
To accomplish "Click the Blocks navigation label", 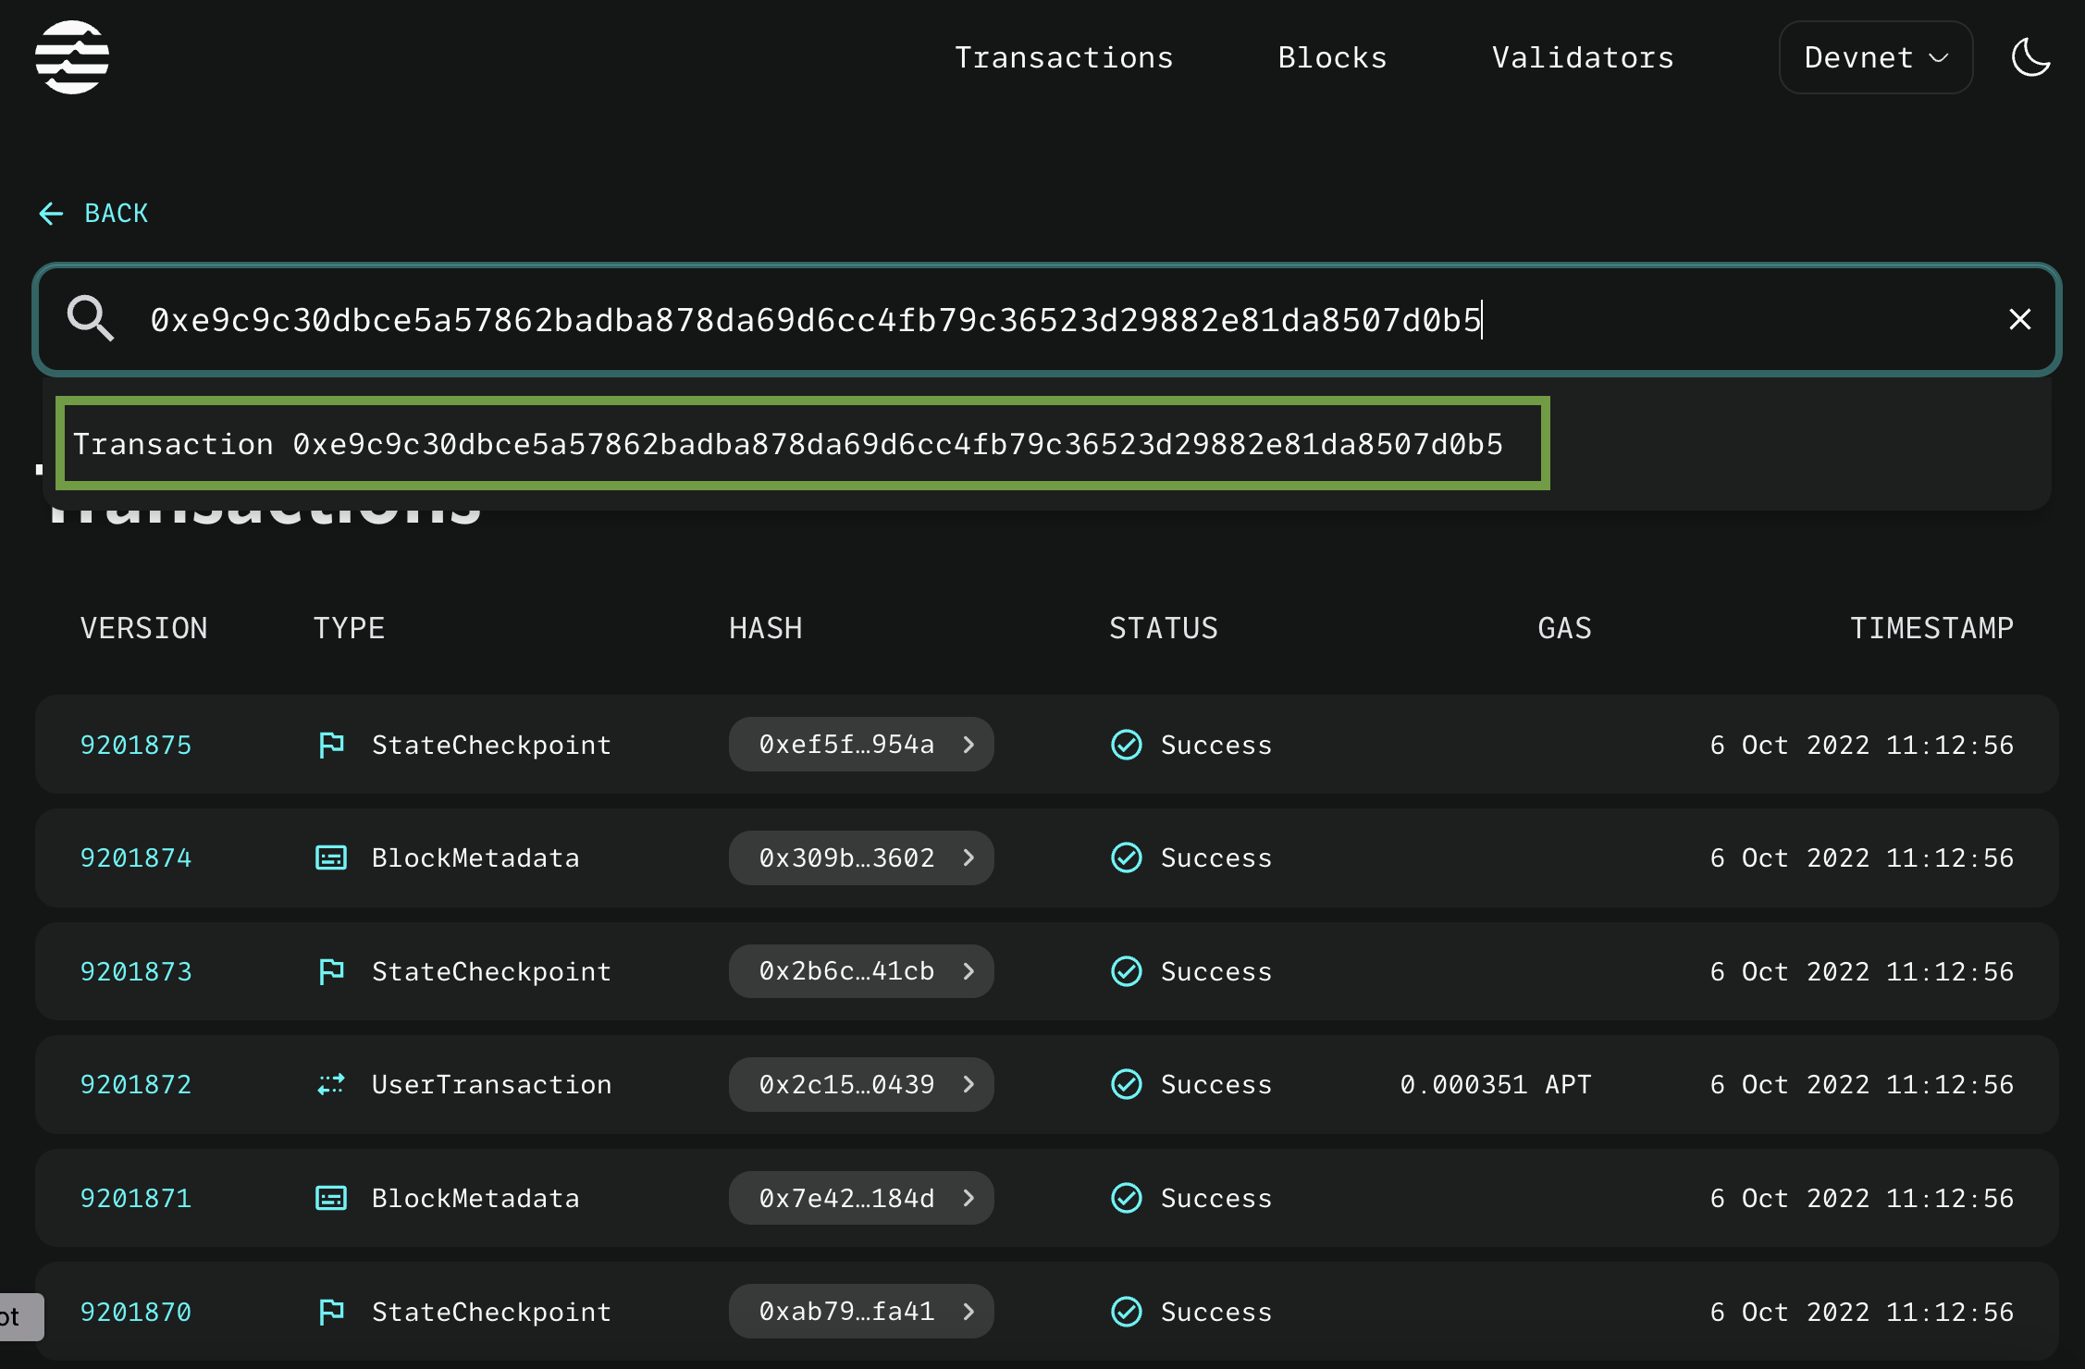I will point(1332,56).
